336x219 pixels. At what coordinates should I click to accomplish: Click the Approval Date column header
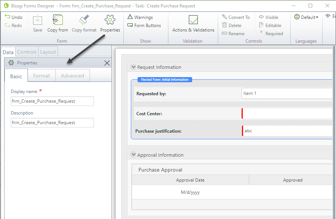click(x=190, y=180)
